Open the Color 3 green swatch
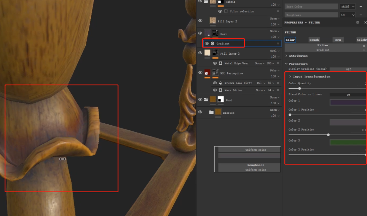 point(348,142)
